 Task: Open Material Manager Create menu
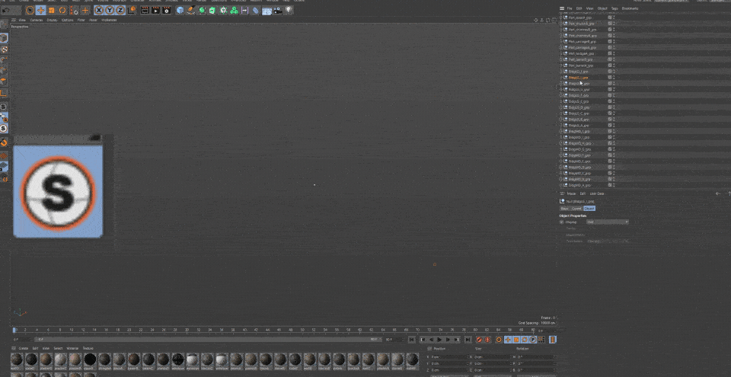pyautogui.click(x=24, y=348)
